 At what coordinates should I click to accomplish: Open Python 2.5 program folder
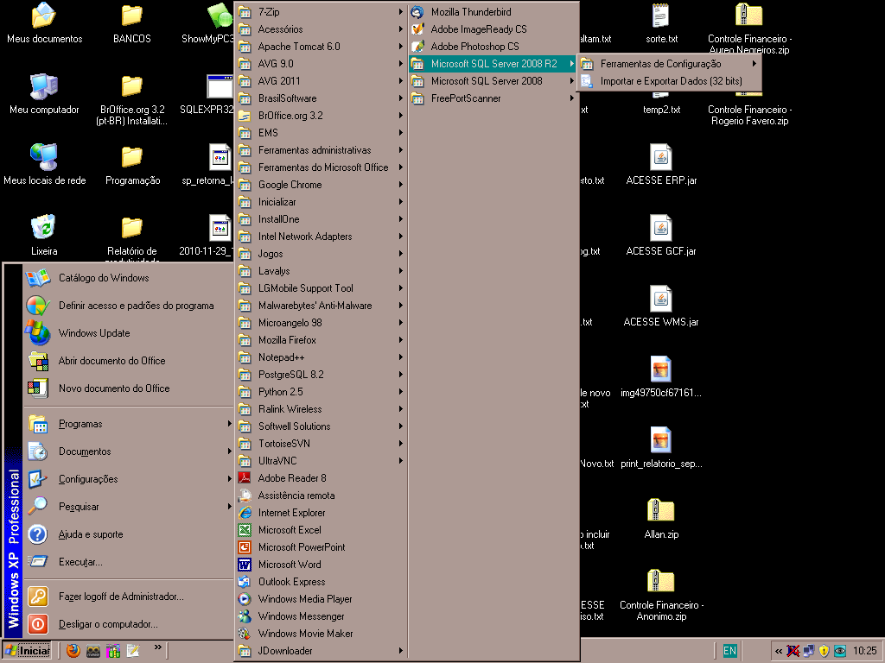coord(321,392)
